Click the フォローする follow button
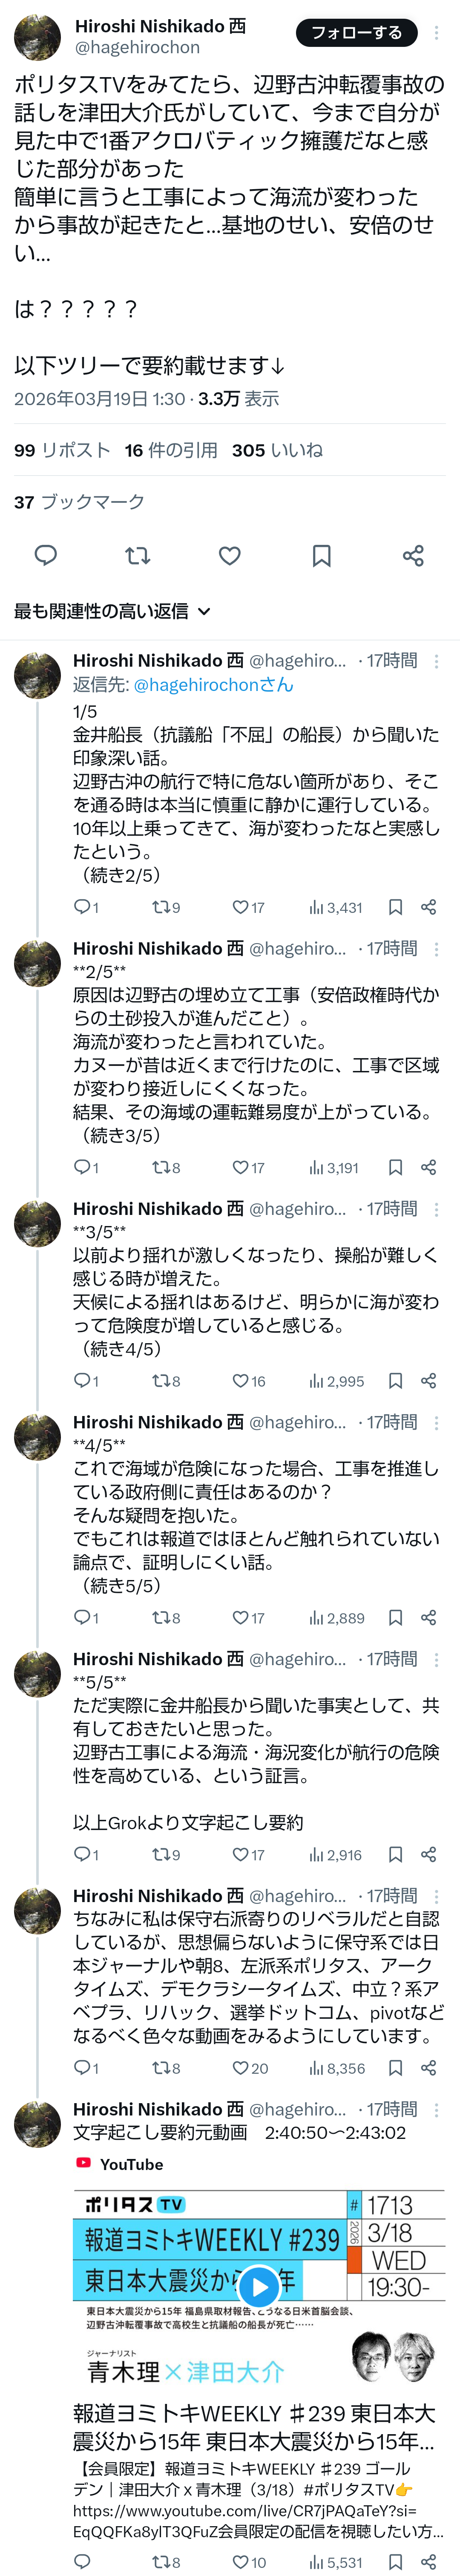Image resolution: width=460 pixels, height=2576 pixels. (356, 33)
